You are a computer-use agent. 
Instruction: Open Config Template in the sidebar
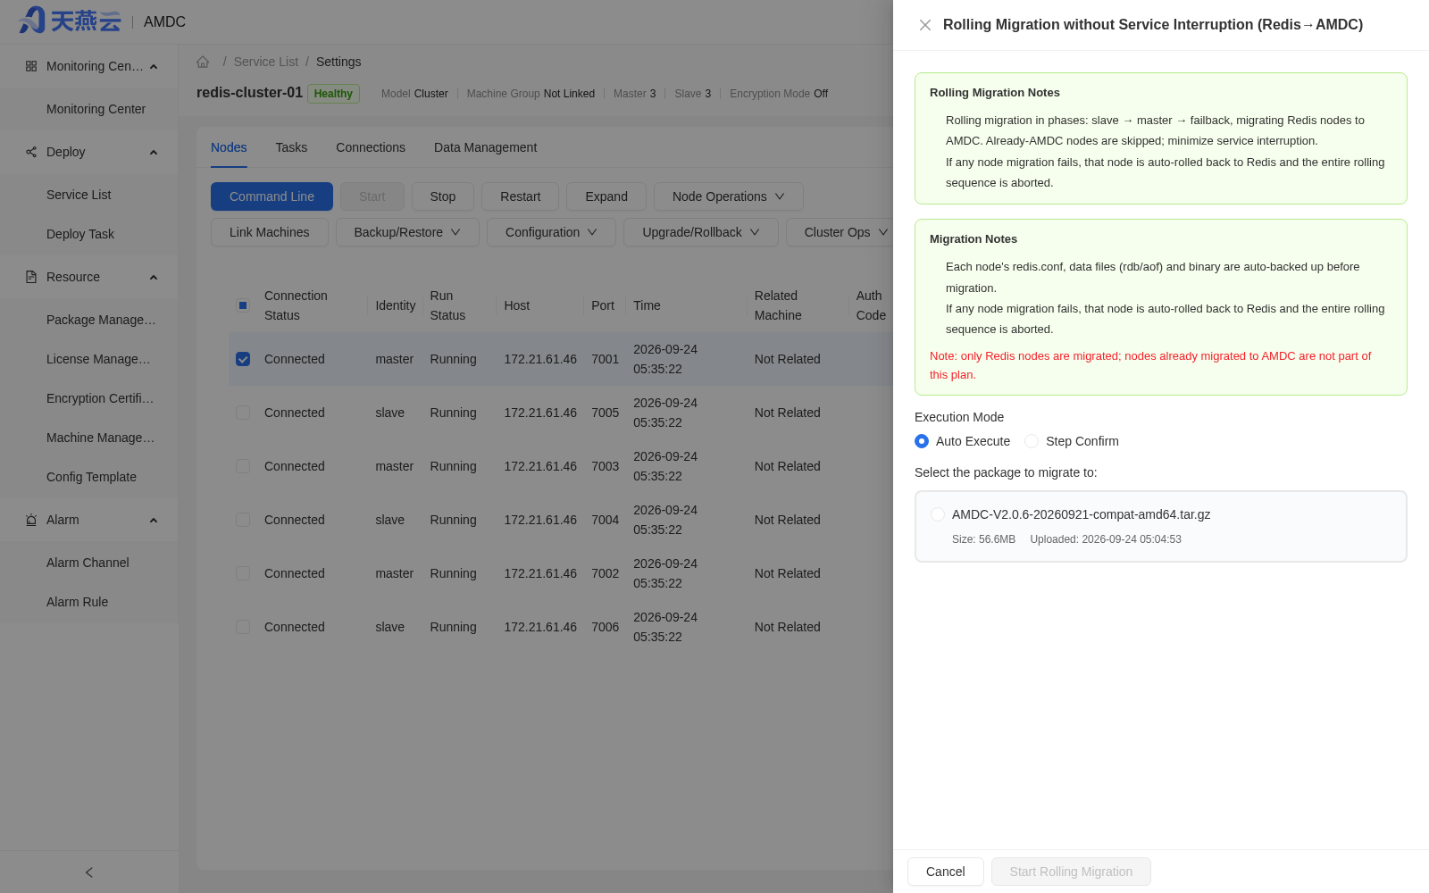[x=91, y=477]
